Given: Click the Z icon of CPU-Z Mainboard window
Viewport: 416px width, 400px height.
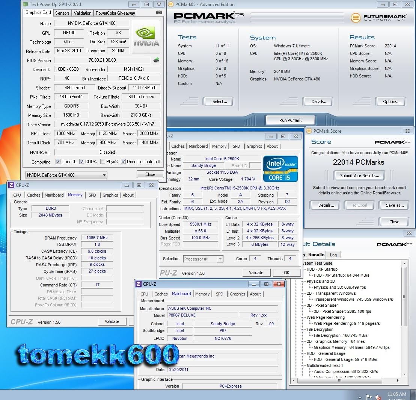Looking at the screenshot, I should click(139, 284).
